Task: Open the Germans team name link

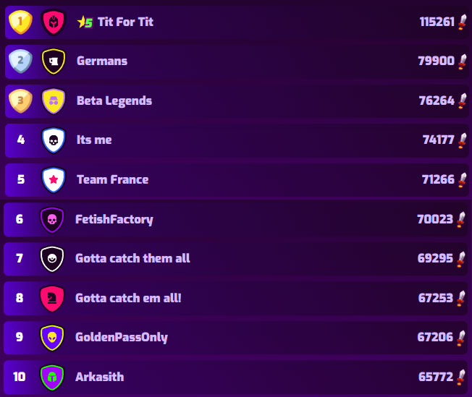Action: pyautogui.click(x=102, y=61)
